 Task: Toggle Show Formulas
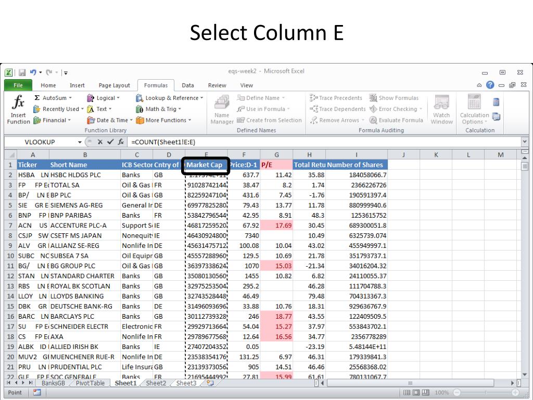point(395,98)
